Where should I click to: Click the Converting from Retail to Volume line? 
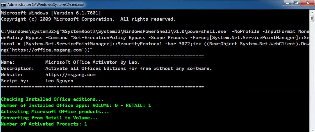tap(49, 118)
